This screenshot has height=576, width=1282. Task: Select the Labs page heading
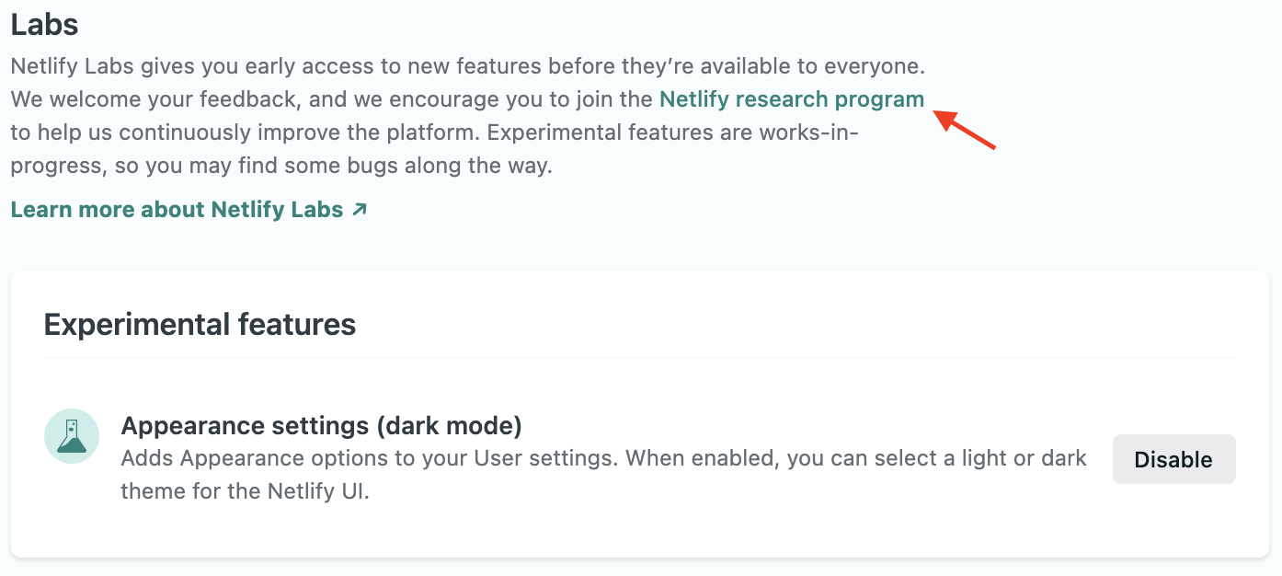[x=44, y=25]
